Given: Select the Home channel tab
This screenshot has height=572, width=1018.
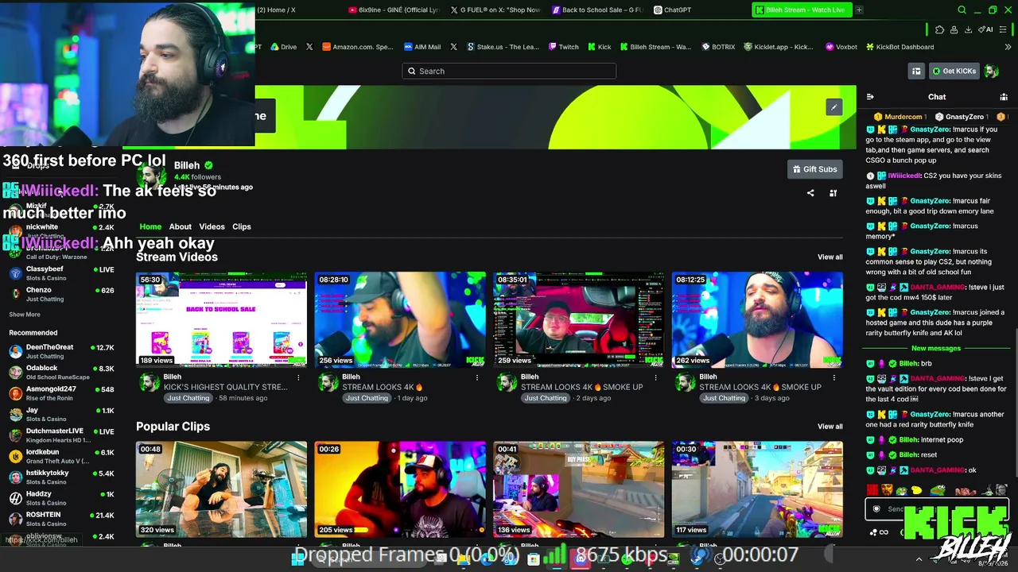Looking at the screenshot, I should click(150, 226).
